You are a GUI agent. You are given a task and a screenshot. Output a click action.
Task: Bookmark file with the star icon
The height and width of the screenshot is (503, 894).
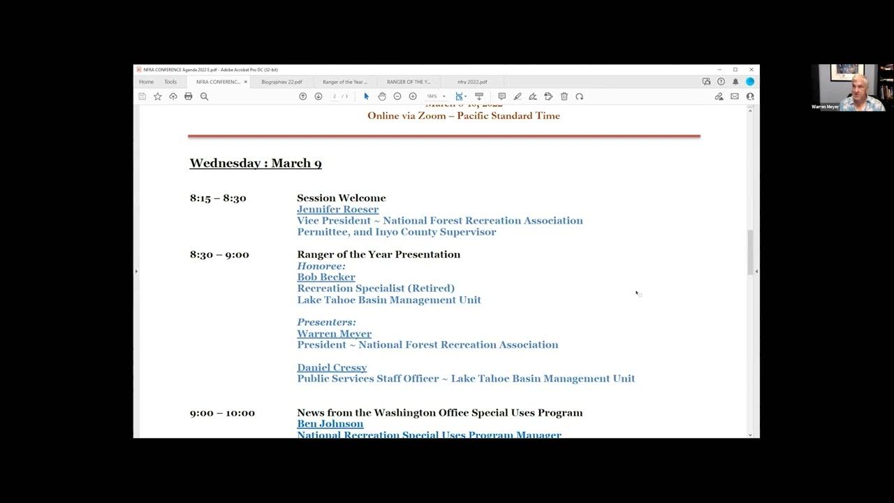[x=158, y=96]
